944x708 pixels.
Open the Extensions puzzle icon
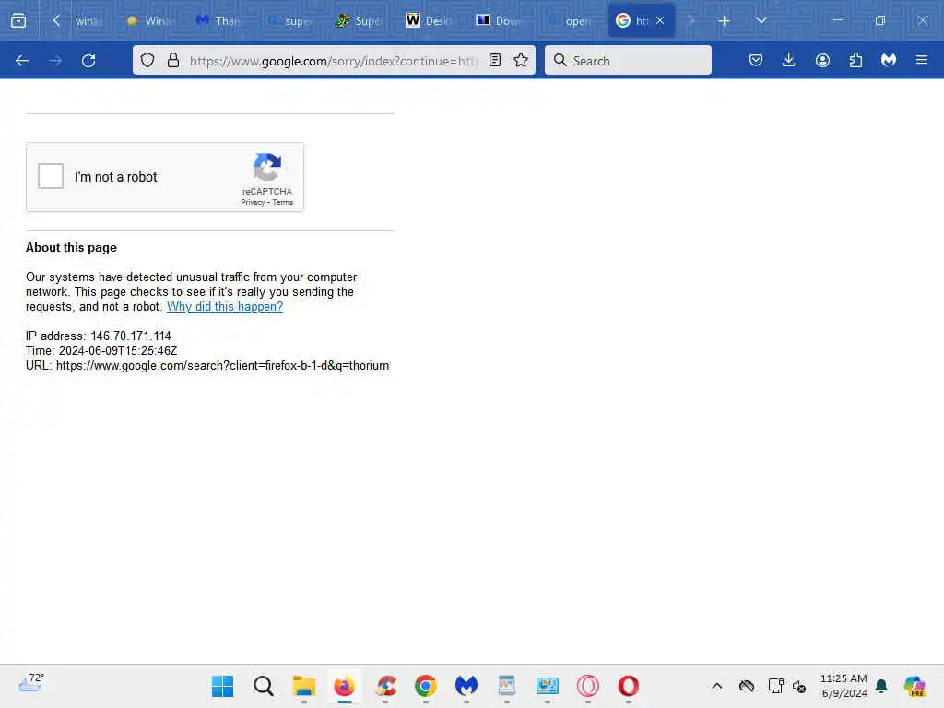point(855,60)
